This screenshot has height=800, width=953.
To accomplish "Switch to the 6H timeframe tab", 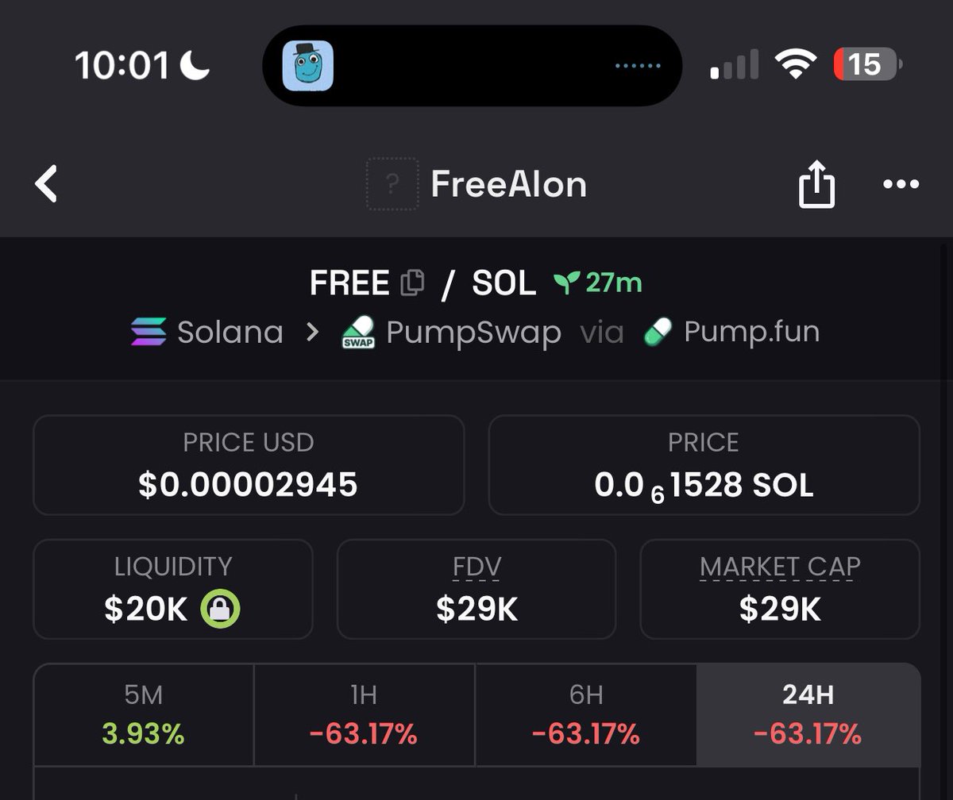I will point(586,714).
